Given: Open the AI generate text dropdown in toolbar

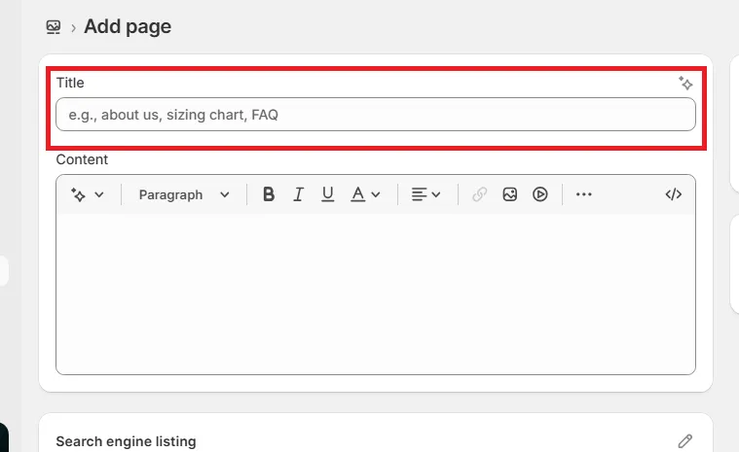Looking at the screenshot, I should coord(88,194).
